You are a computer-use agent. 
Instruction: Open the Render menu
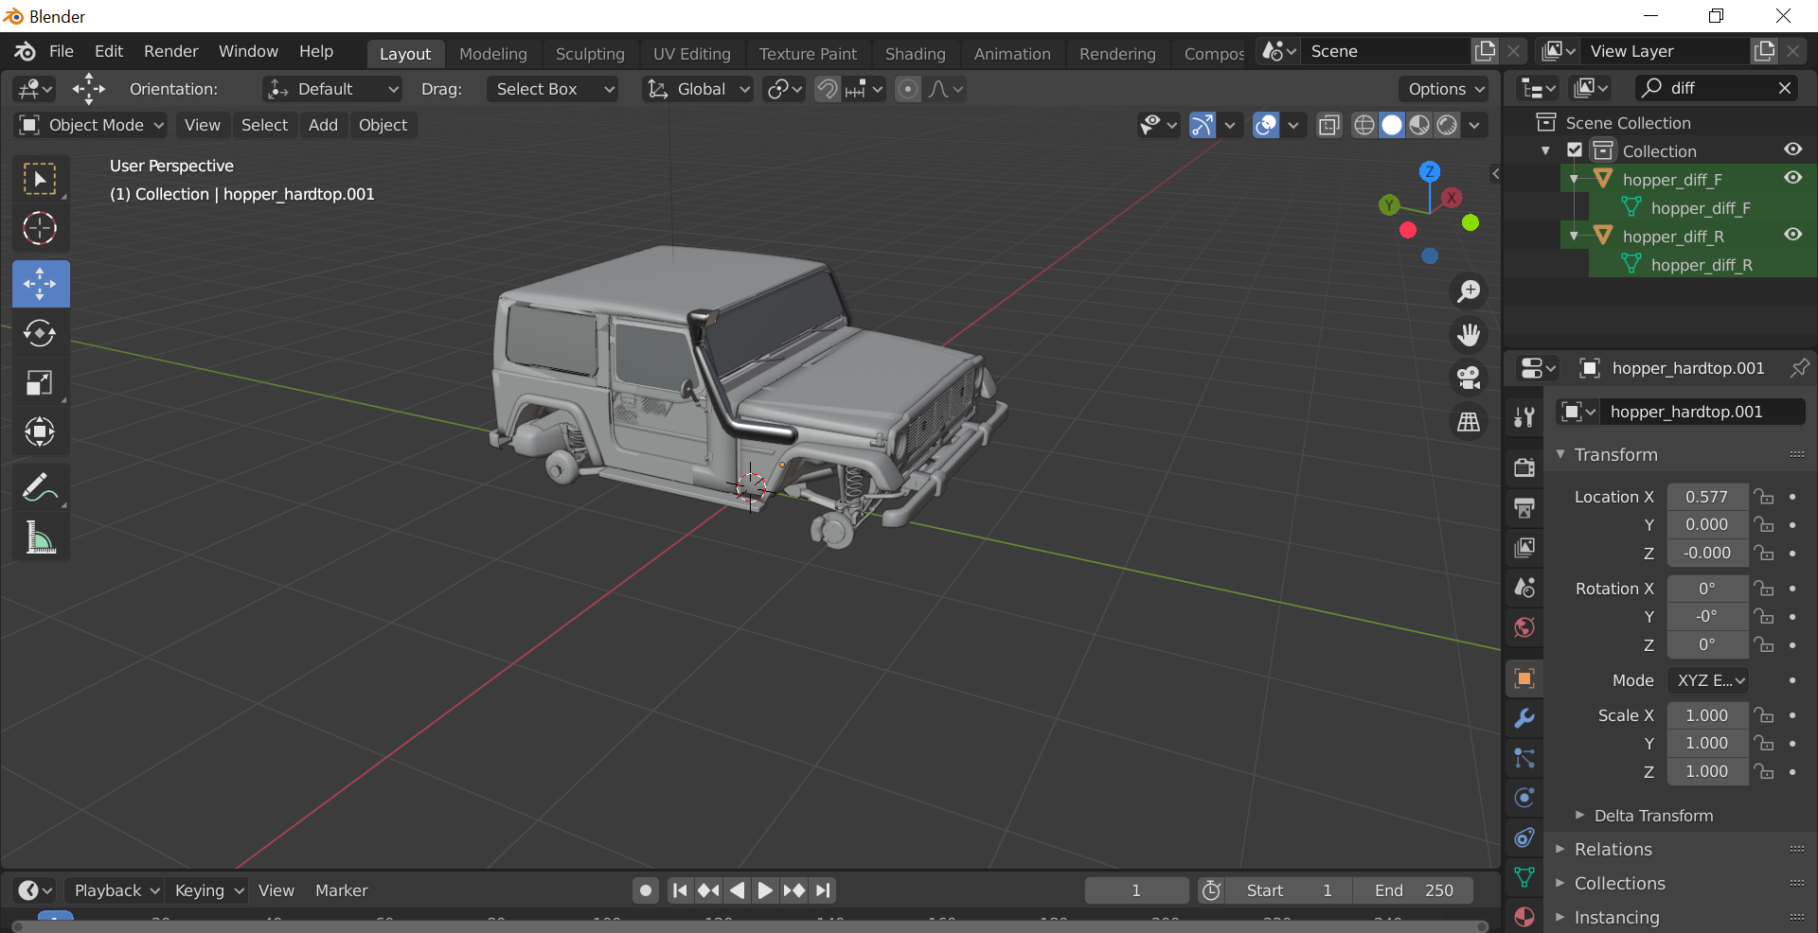(x=170, y=51)
